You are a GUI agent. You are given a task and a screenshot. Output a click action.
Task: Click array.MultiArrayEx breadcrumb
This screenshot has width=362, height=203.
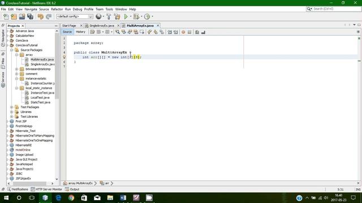point(80,183)
